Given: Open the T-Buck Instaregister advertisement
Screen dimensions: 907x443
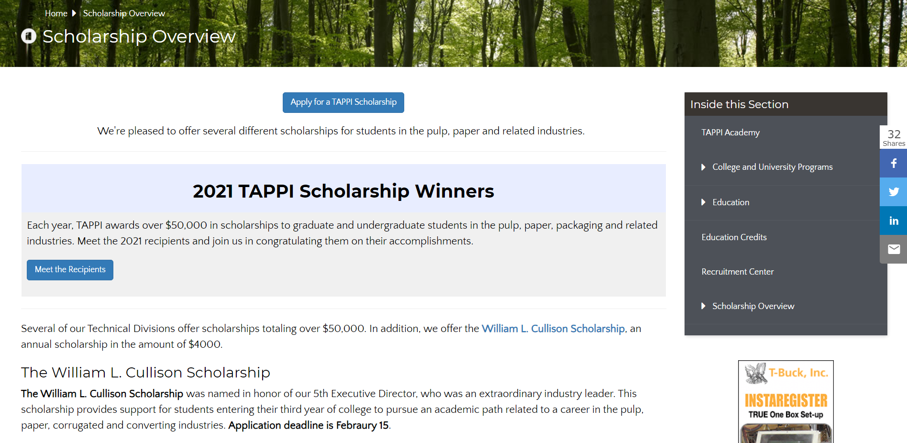Looking at the screenshot, I should 785,401.
